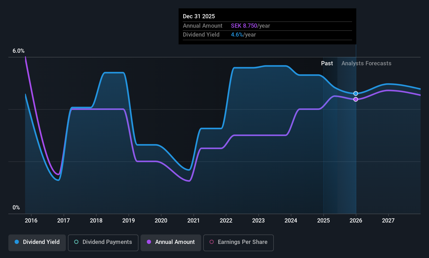
Task: Click the 2019 x-axis label
Action: coord(129,221)
